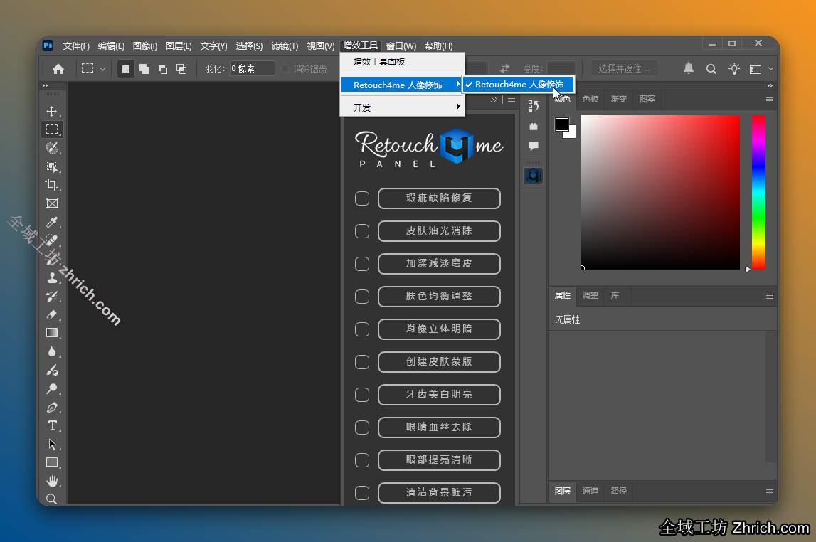Select the Rectangle shape tool

(x=51, y=462)
